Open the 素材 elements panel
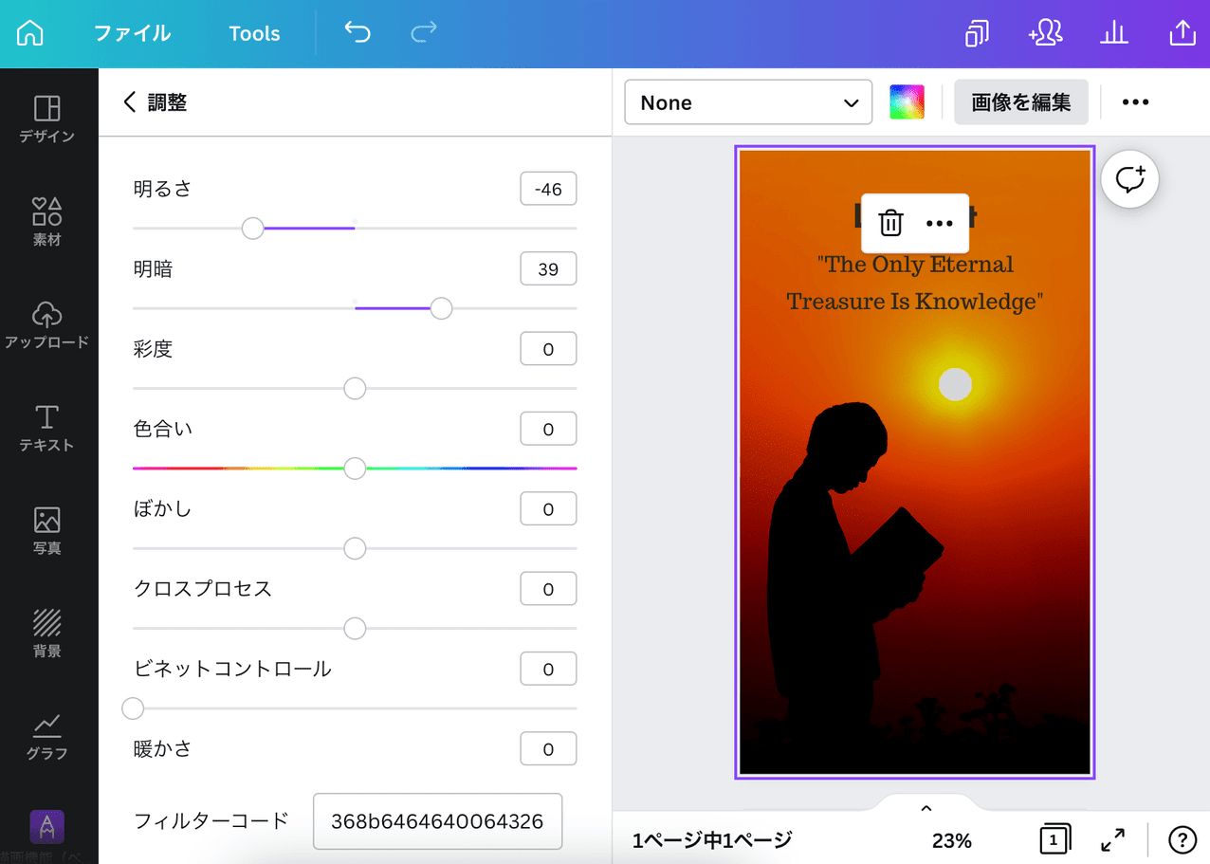1210x864 pixels. [x=48, y=220]
